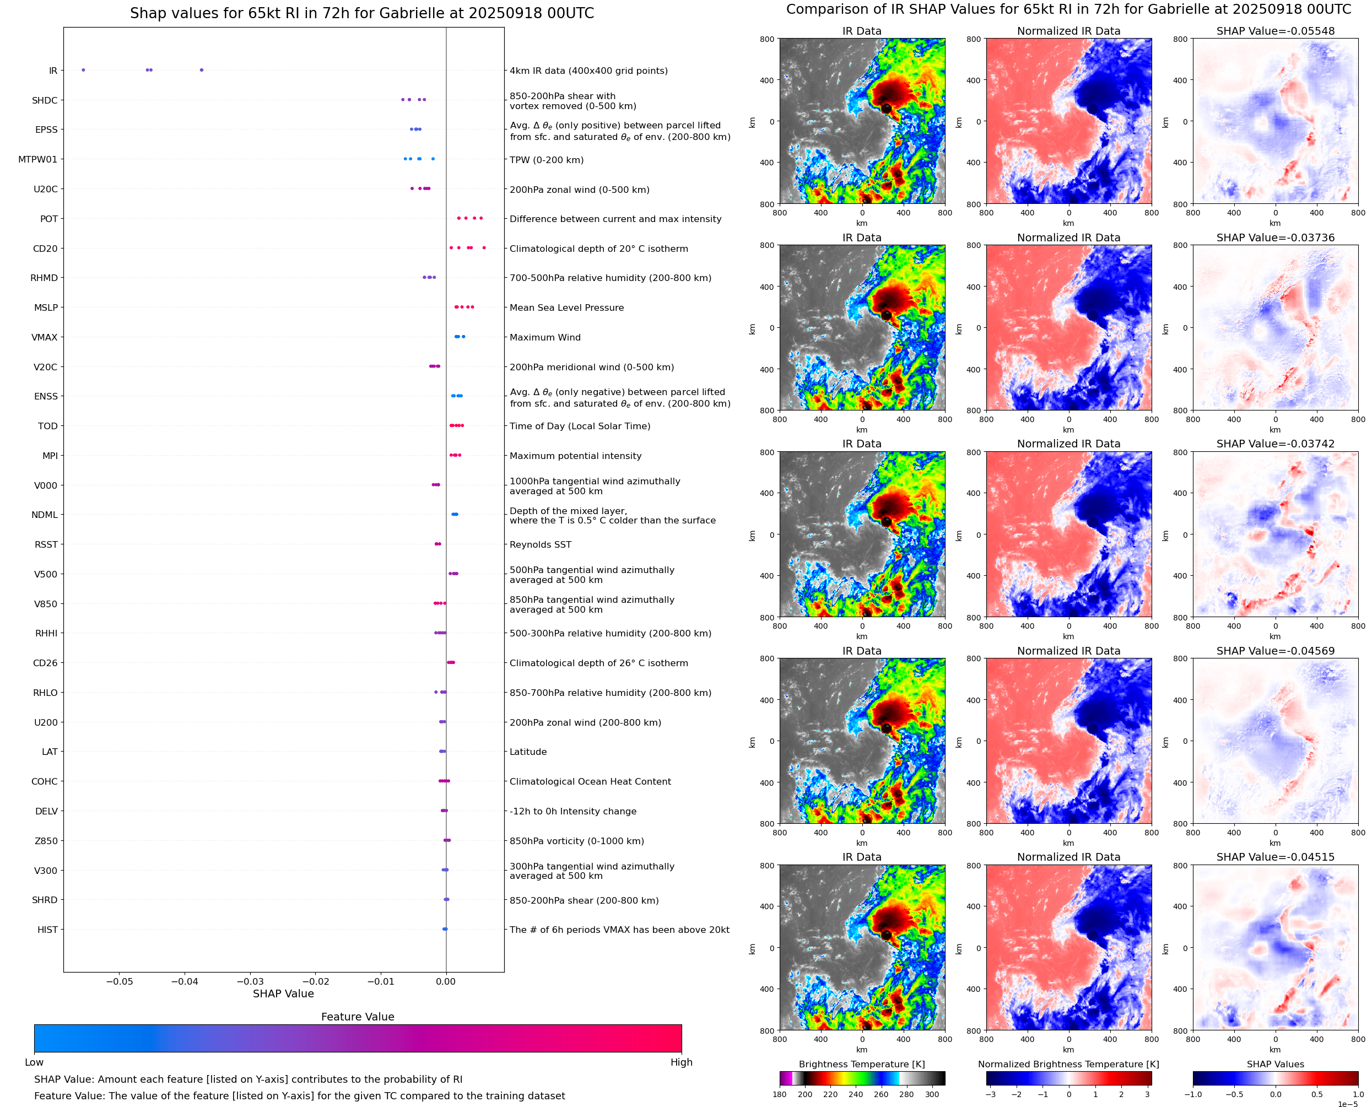Click the 'Maximum potential intensity' description label
This screenshot has width=1372, height=1107.
575,456
